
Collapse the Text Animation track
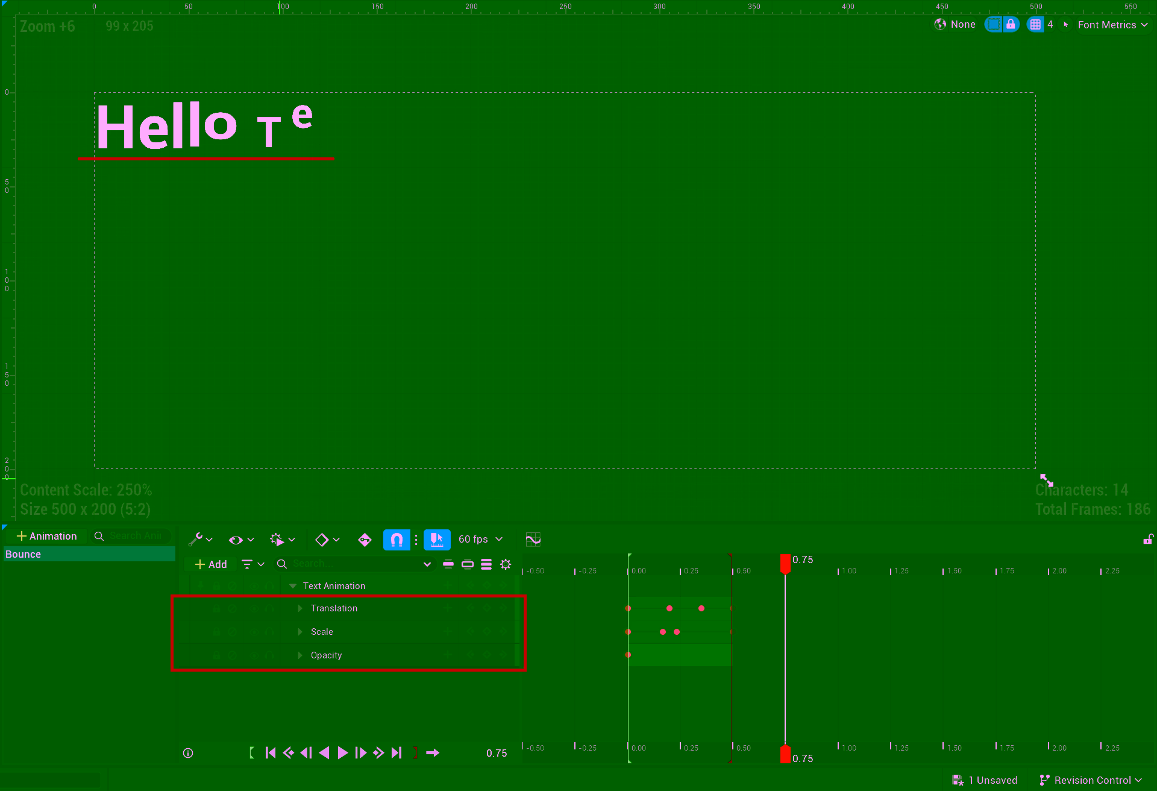[293, 586]
